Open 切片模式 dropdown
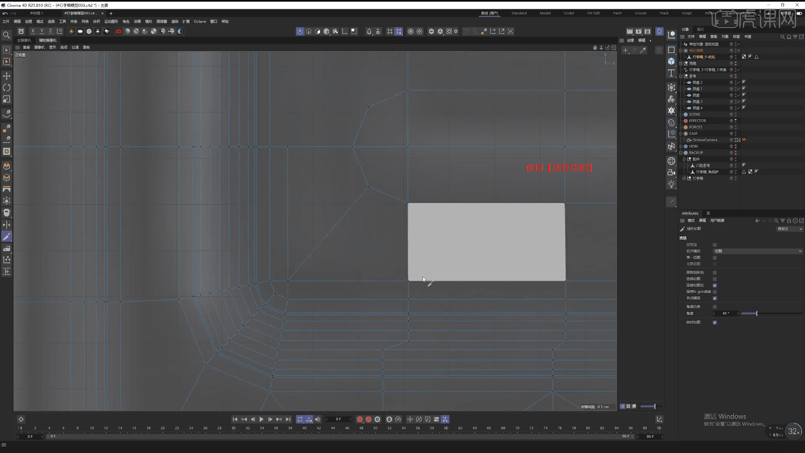805x453 pixels. [758, 251]
